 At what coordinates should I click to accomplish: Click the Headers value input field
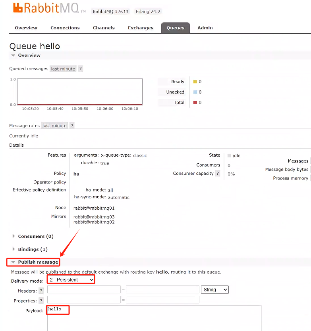[x=163, y=289]
